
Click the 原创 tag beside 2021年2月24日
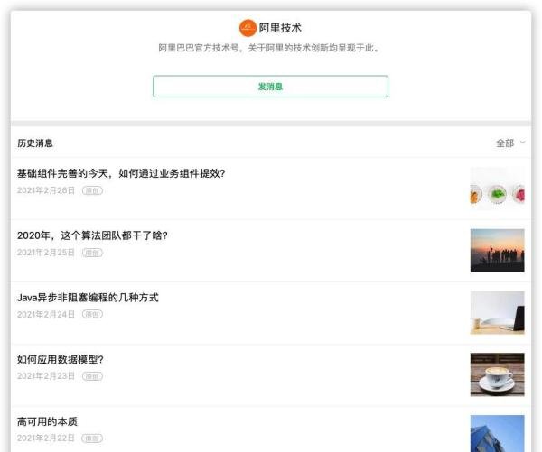[x=92, y=314]
